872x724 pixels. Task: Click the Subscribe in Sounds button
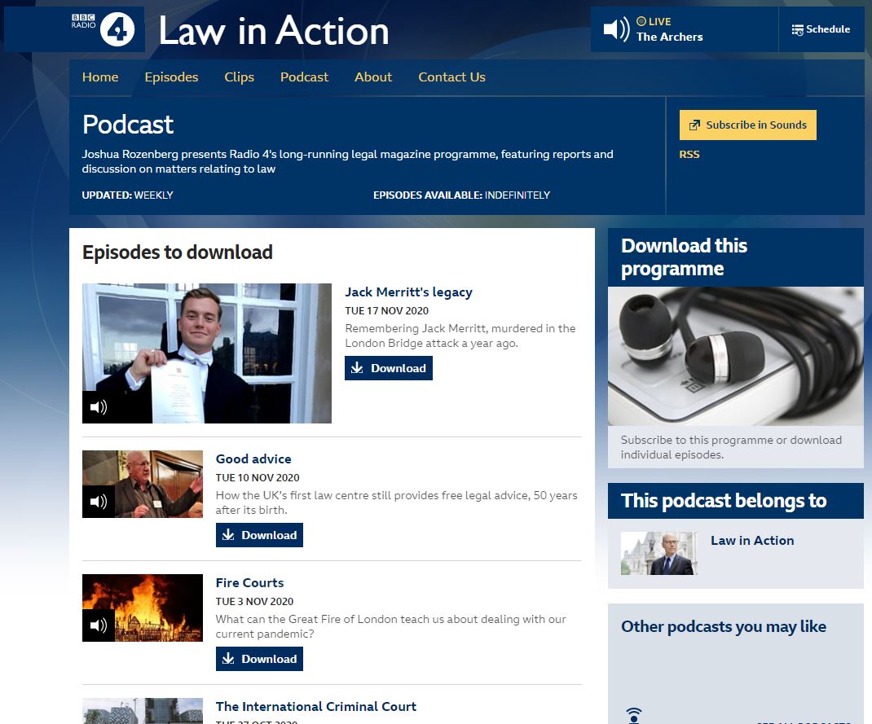pos(748,125)
